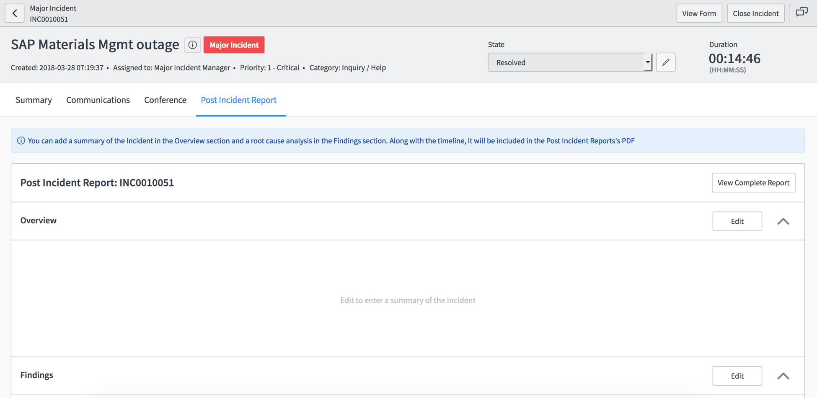Screen dimensions: 817x398
Task: Collapse the Findings section chevron
Action: click(x=783, y=376)
